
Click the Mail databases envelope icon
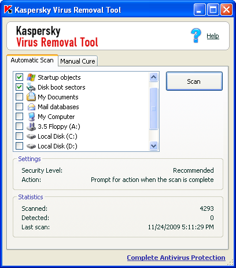(x=31, y=107)
